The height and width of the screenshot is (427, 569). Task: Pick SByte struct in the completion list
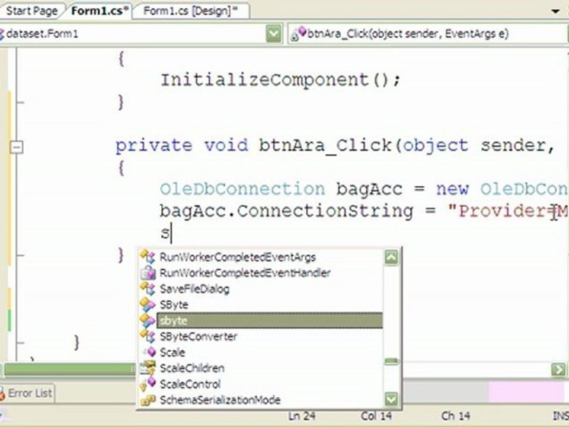click(174, 305)
